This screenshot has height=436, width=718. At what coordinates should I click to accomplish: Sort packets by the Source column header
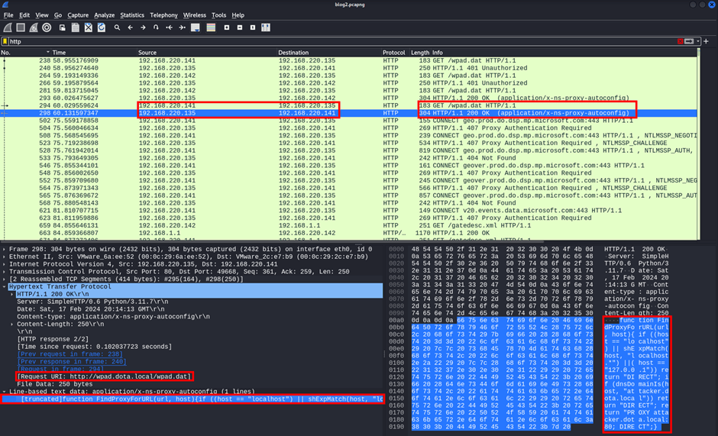tap(207, 53)
